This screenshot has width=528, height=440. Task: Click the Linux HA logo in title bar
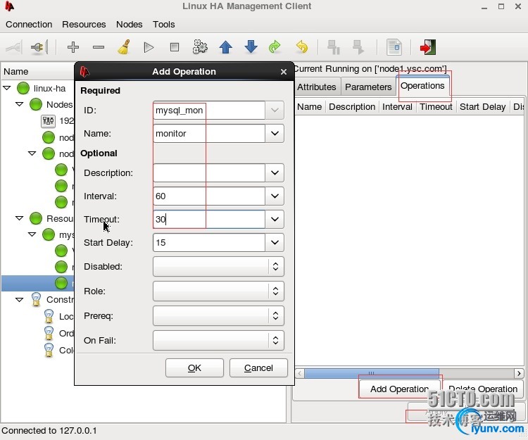9,6
